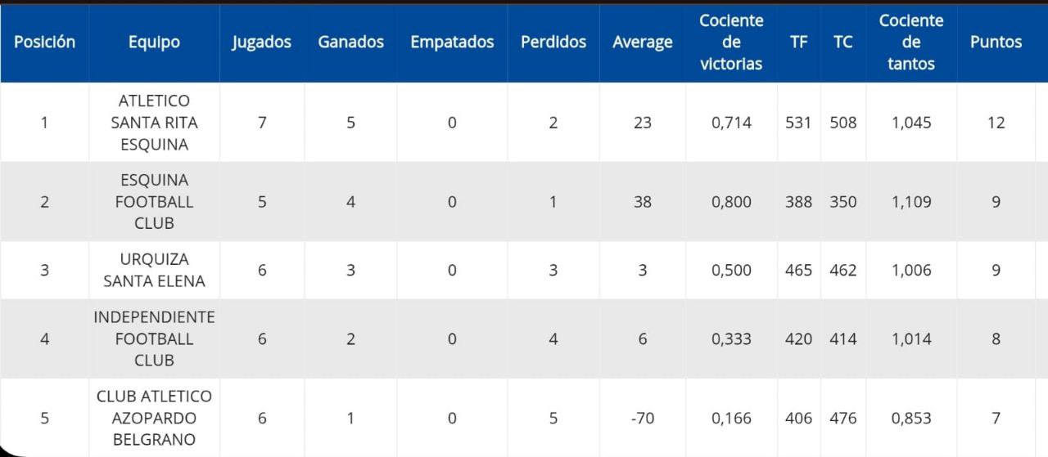Viewport: 1048px width, 457px height.
Task: Click the Average column header
Action: pyautogui.click(x=642, y=43)
